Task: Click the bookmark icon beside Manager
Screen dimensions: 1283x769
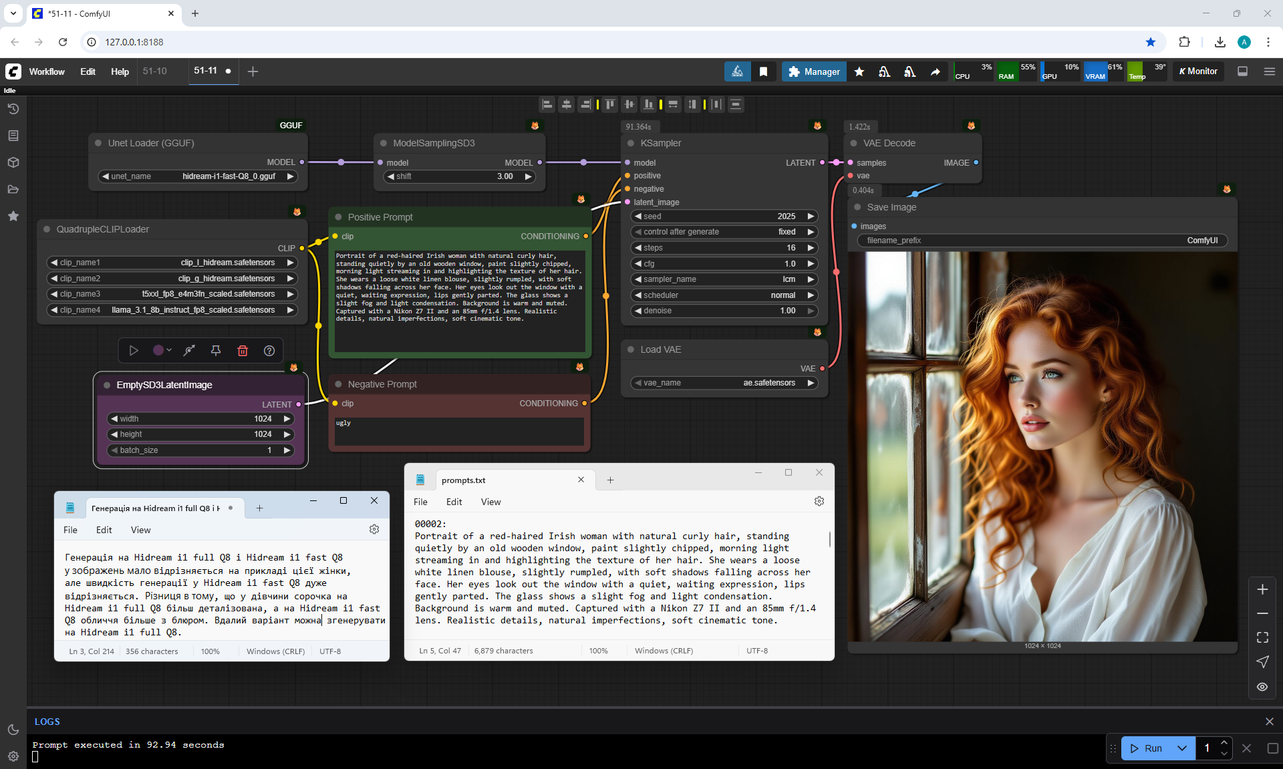Action: [763, 71]
